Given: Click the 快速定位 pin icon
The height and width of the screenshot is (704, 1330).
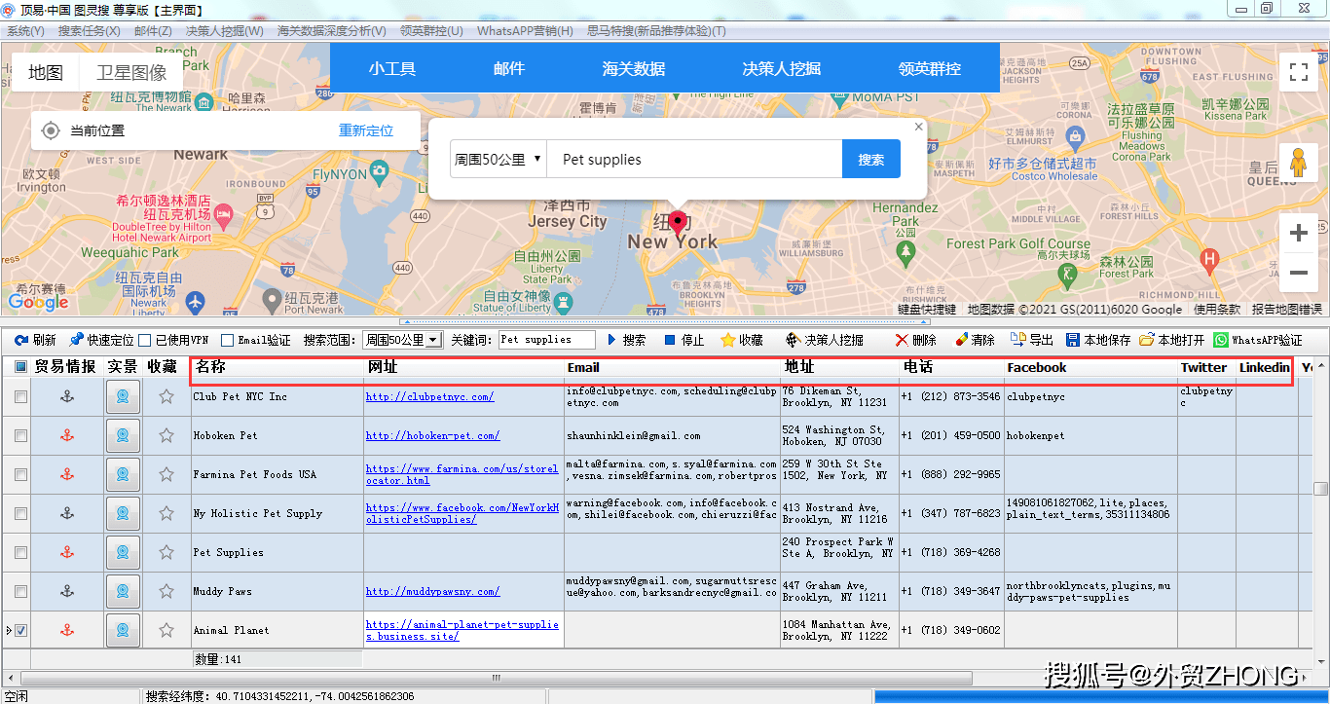Looking at the screenshot, I should point(76,340).
